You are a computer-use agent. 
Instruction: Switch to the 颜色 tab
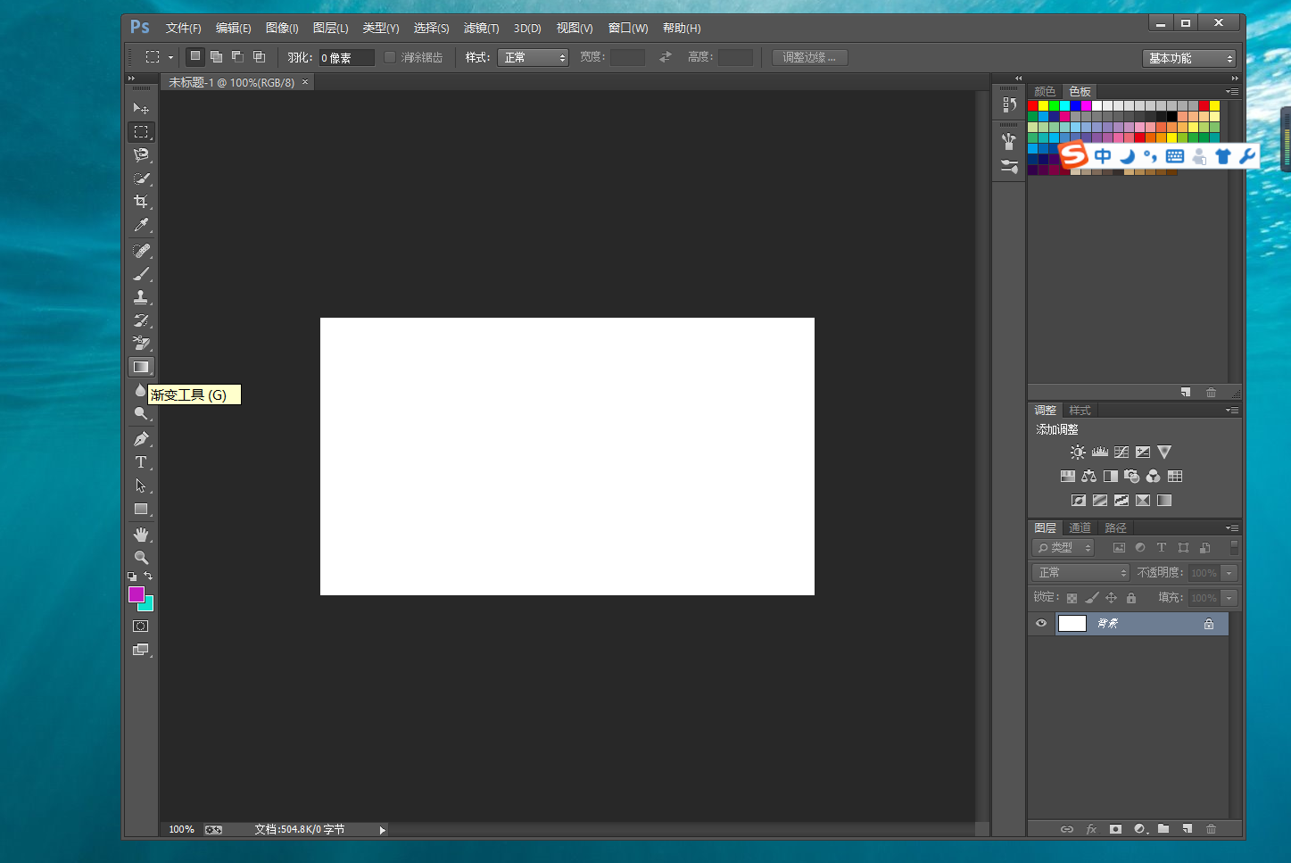[1045, 92]
